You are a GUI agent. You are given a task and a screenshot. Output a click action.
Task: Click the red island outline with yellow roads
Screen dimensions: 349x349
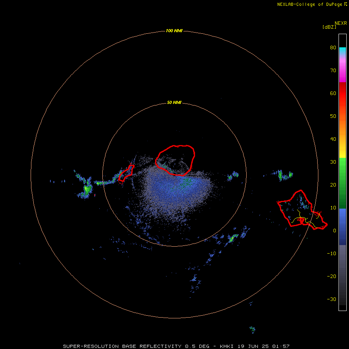302,210
